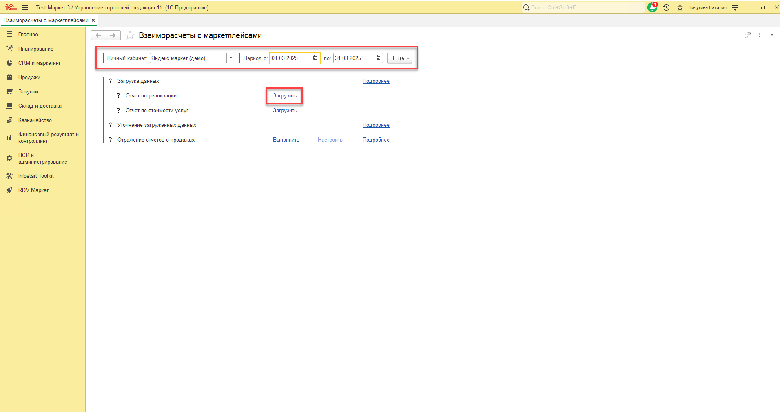
Task: Click the forward navigation arrow
Action: point(113,35)
